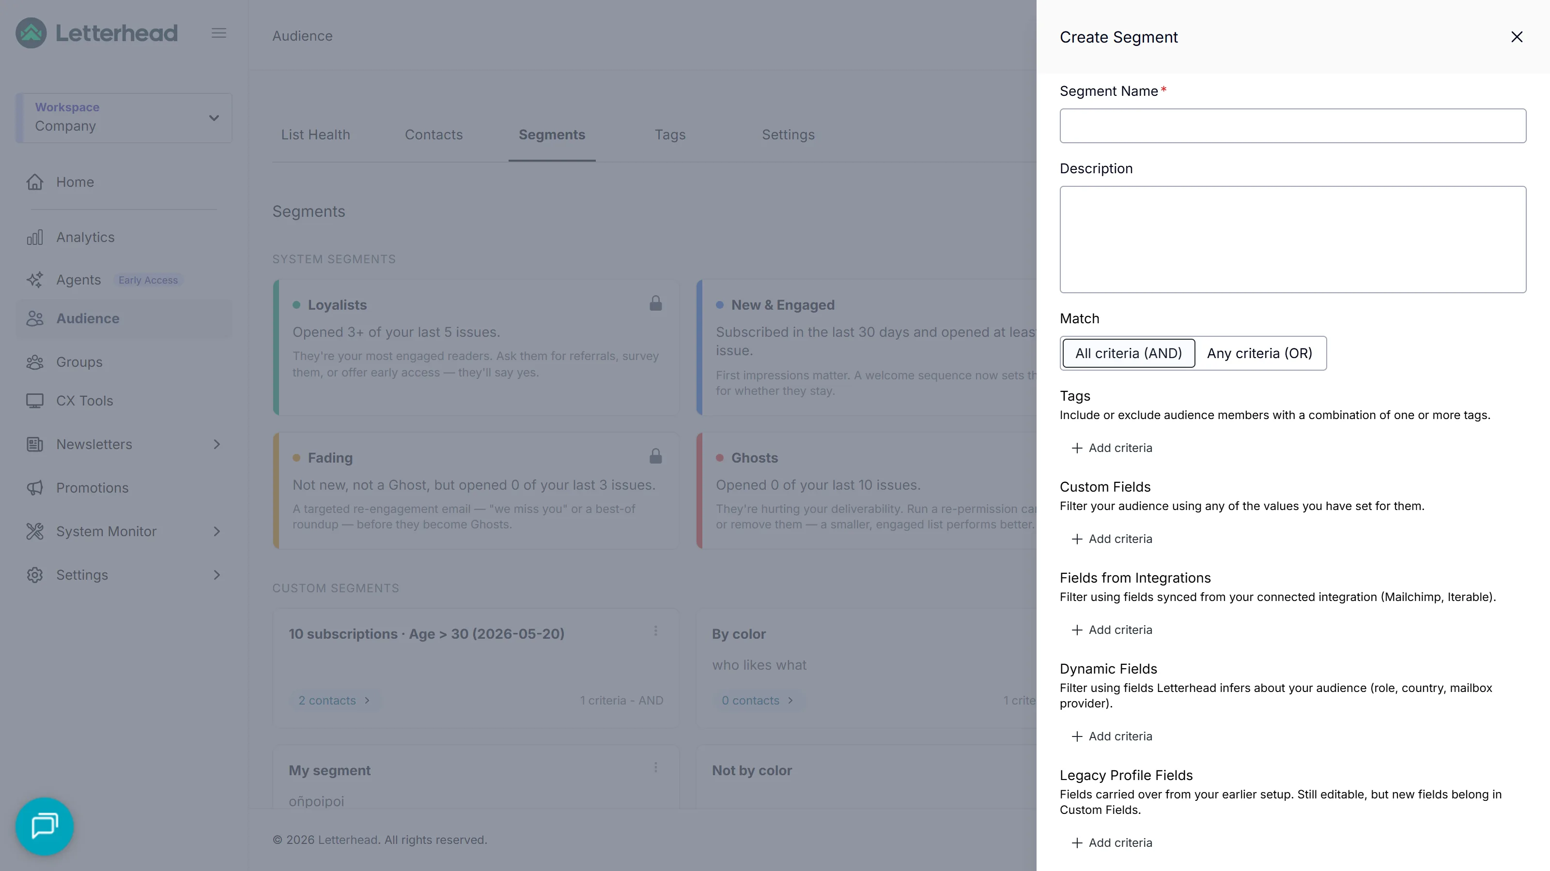This screenshot has width=1550, height=871.
Task: Open the Fading segment card title
Action: click(330, 458)
